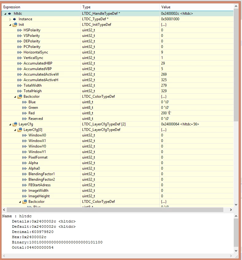The image size is (242, 260).
Task: Click the HSPolarity variable icon
Action: click(20, 30)
